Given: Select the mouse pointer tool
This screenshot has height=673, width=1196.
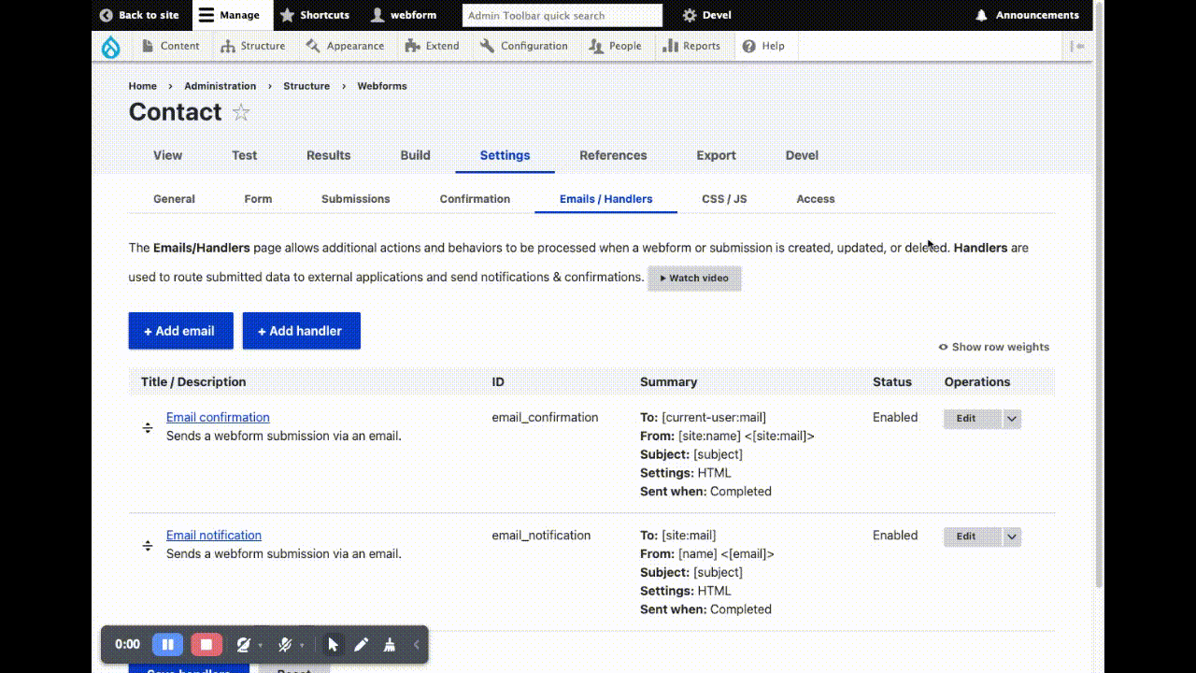Looking at the screenshot, I should 333,644.
